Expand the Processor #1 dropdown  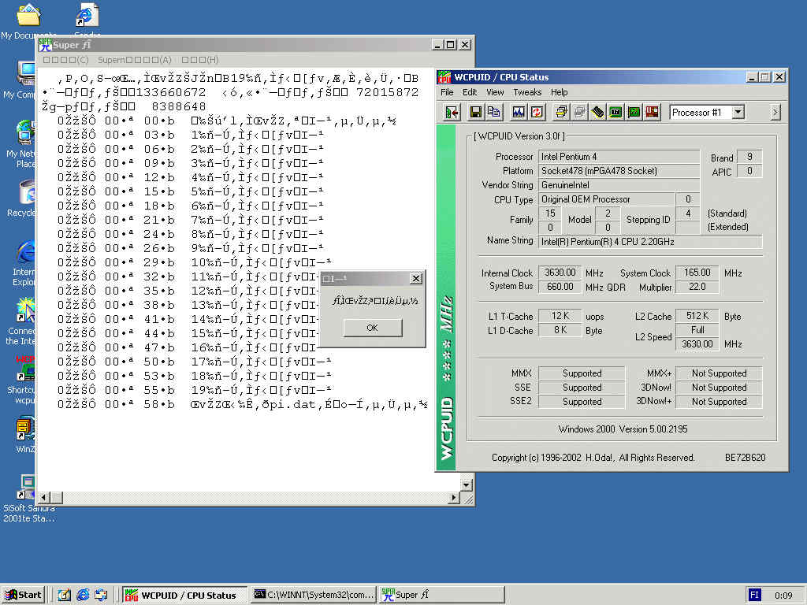pyautogui.click(x=738, y=113)
